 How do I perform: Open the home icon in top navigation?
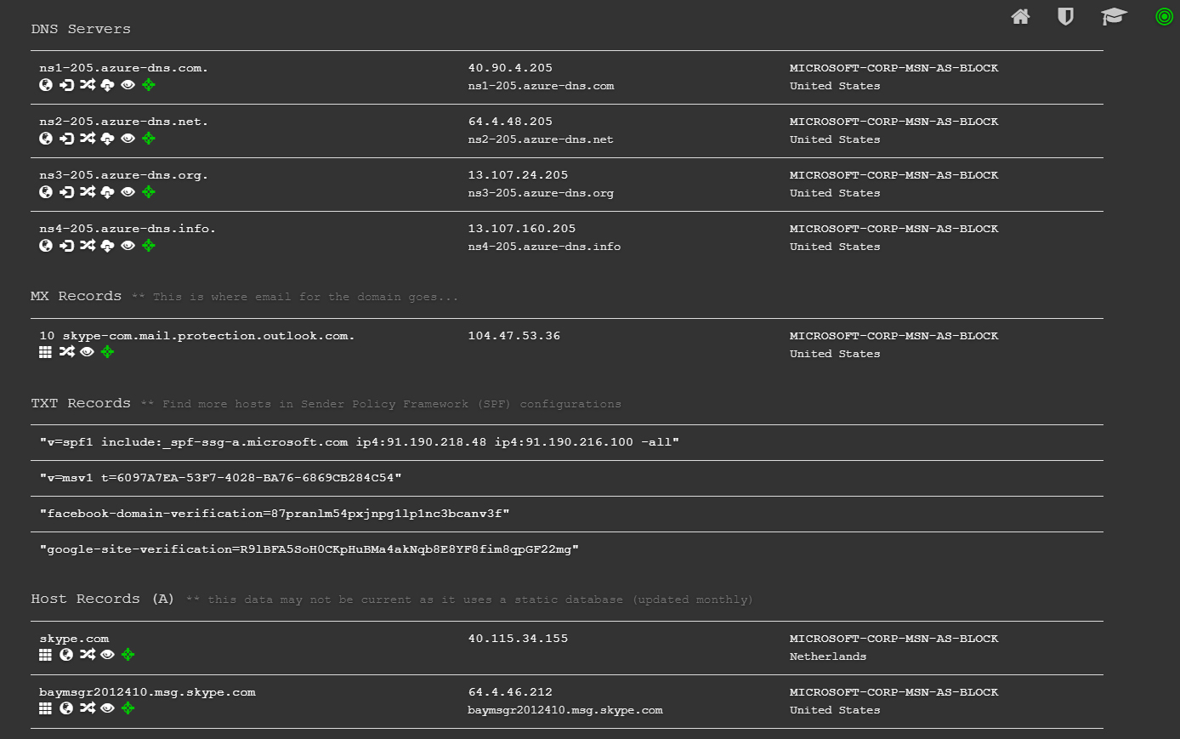[1020, 16]
